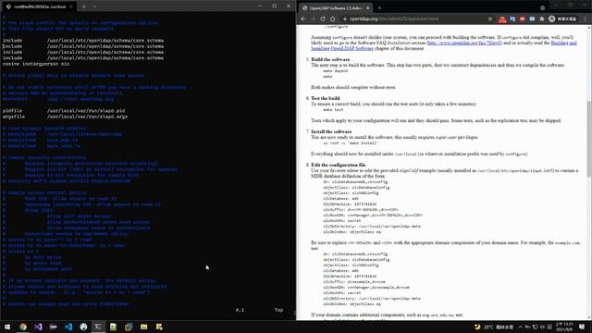Open Building and Installing OpenLDAP Software link
This screenshot has width=592, height=333.
444,45
